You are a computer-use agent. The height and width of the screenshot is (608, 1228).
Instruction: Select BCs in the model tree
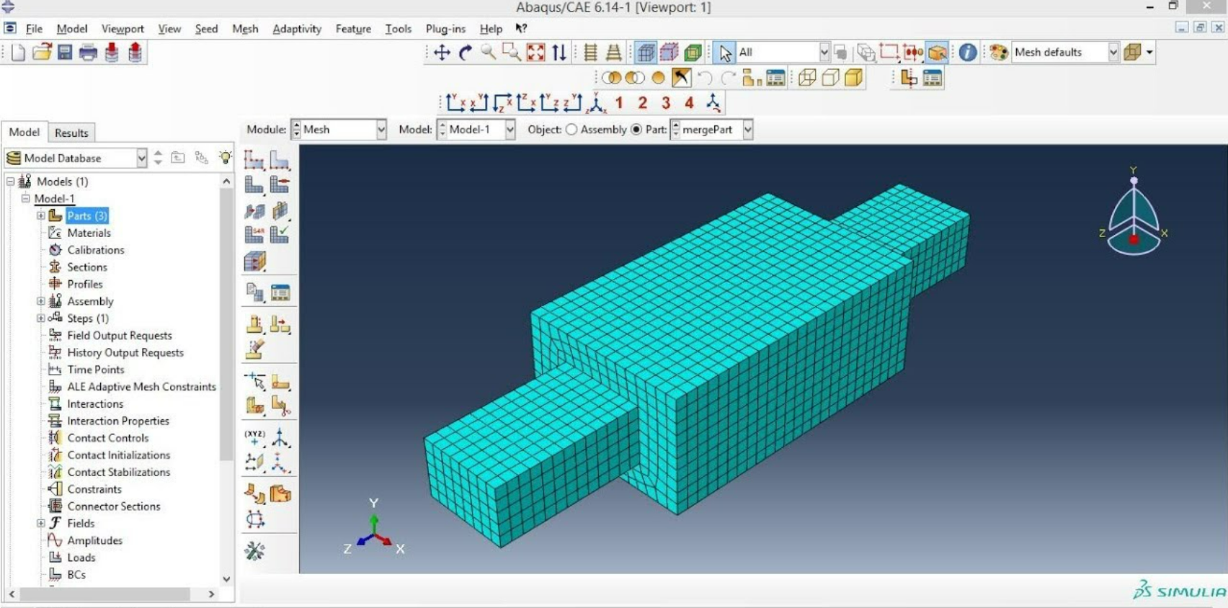point(76,575)
